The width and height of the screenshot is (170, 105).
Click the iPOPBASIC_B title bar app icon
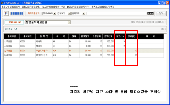coord(2,3)
